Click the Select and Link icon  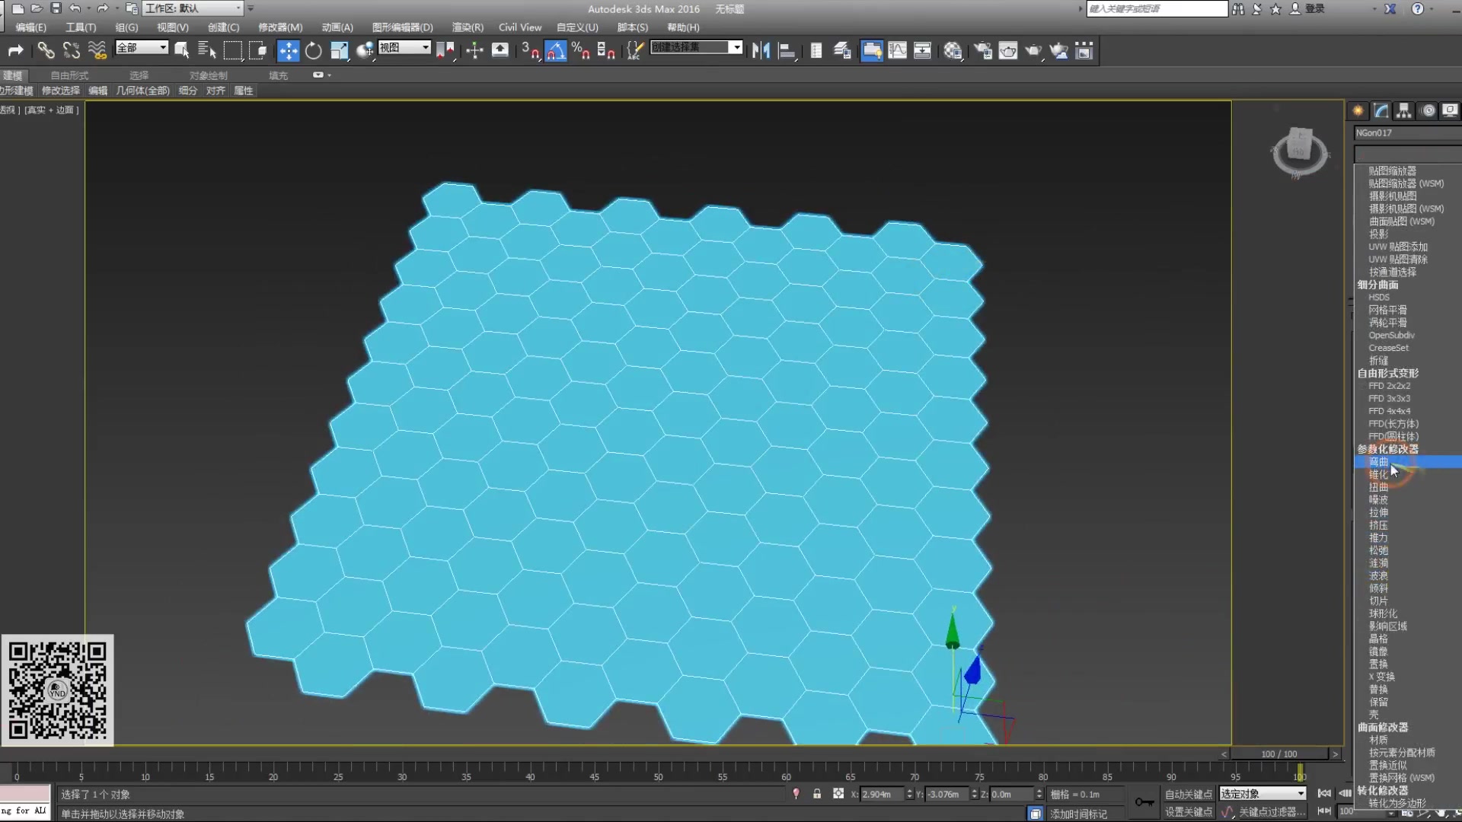pos(46,51)
